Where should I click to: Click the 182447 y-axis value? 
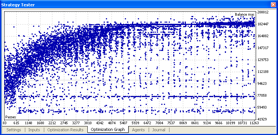[x=263, y=24]
